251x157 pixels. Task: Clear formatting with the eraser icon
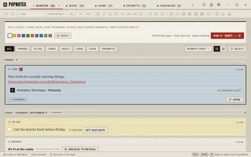[x=230, y=14]
